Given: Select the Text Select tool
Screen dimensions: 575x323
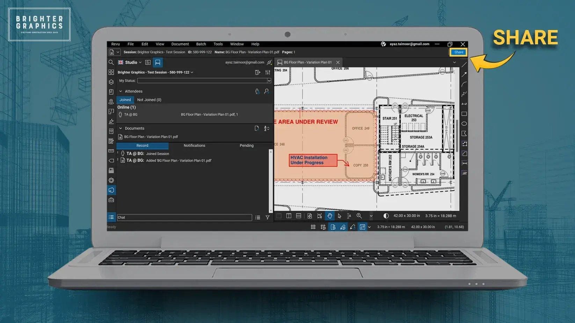Looking at the screenshot, I should (349, 216).
